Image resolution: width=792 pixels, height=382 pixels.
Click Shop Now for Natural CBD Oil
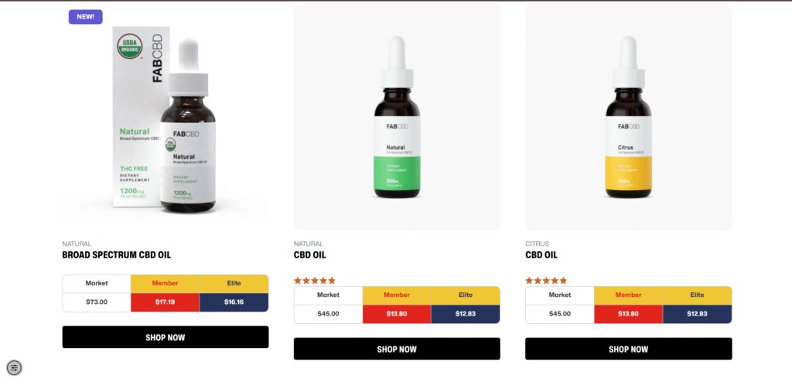[397, 349]
